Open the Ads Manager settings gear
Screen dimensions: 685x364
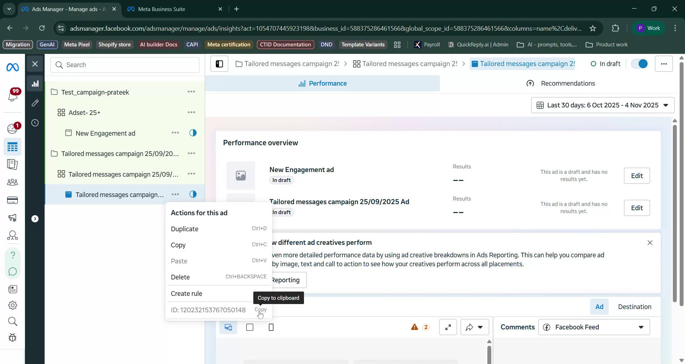13,305
